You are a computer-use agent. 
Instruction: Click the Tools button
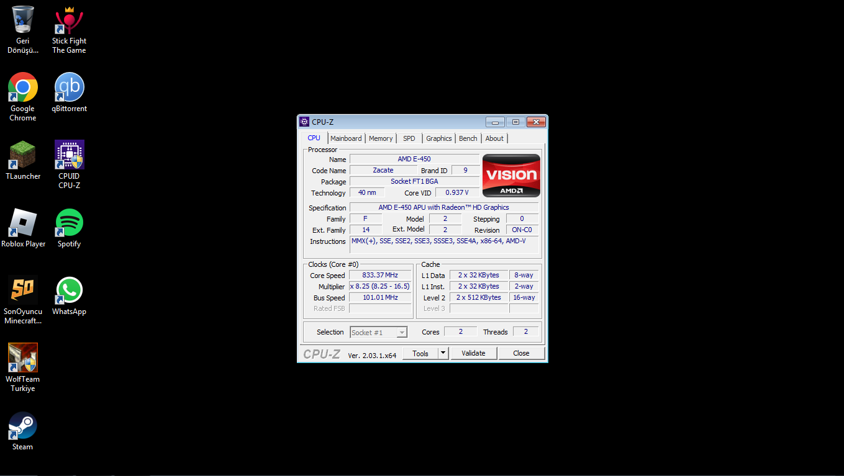[420, 353]
